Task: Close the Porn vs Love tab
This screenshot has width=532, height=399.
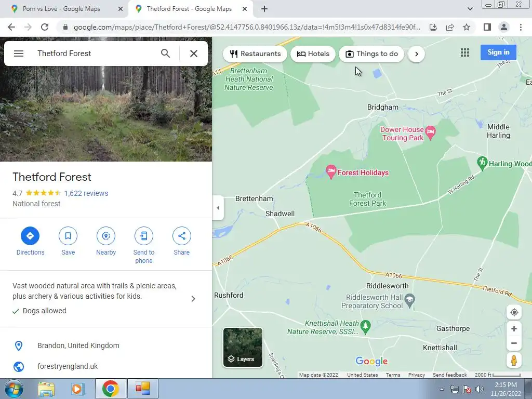Action: coord(121,9)
